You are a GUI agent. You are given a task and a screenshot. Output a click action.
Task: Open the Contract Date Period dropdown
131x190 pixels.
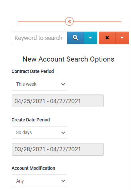39,84
